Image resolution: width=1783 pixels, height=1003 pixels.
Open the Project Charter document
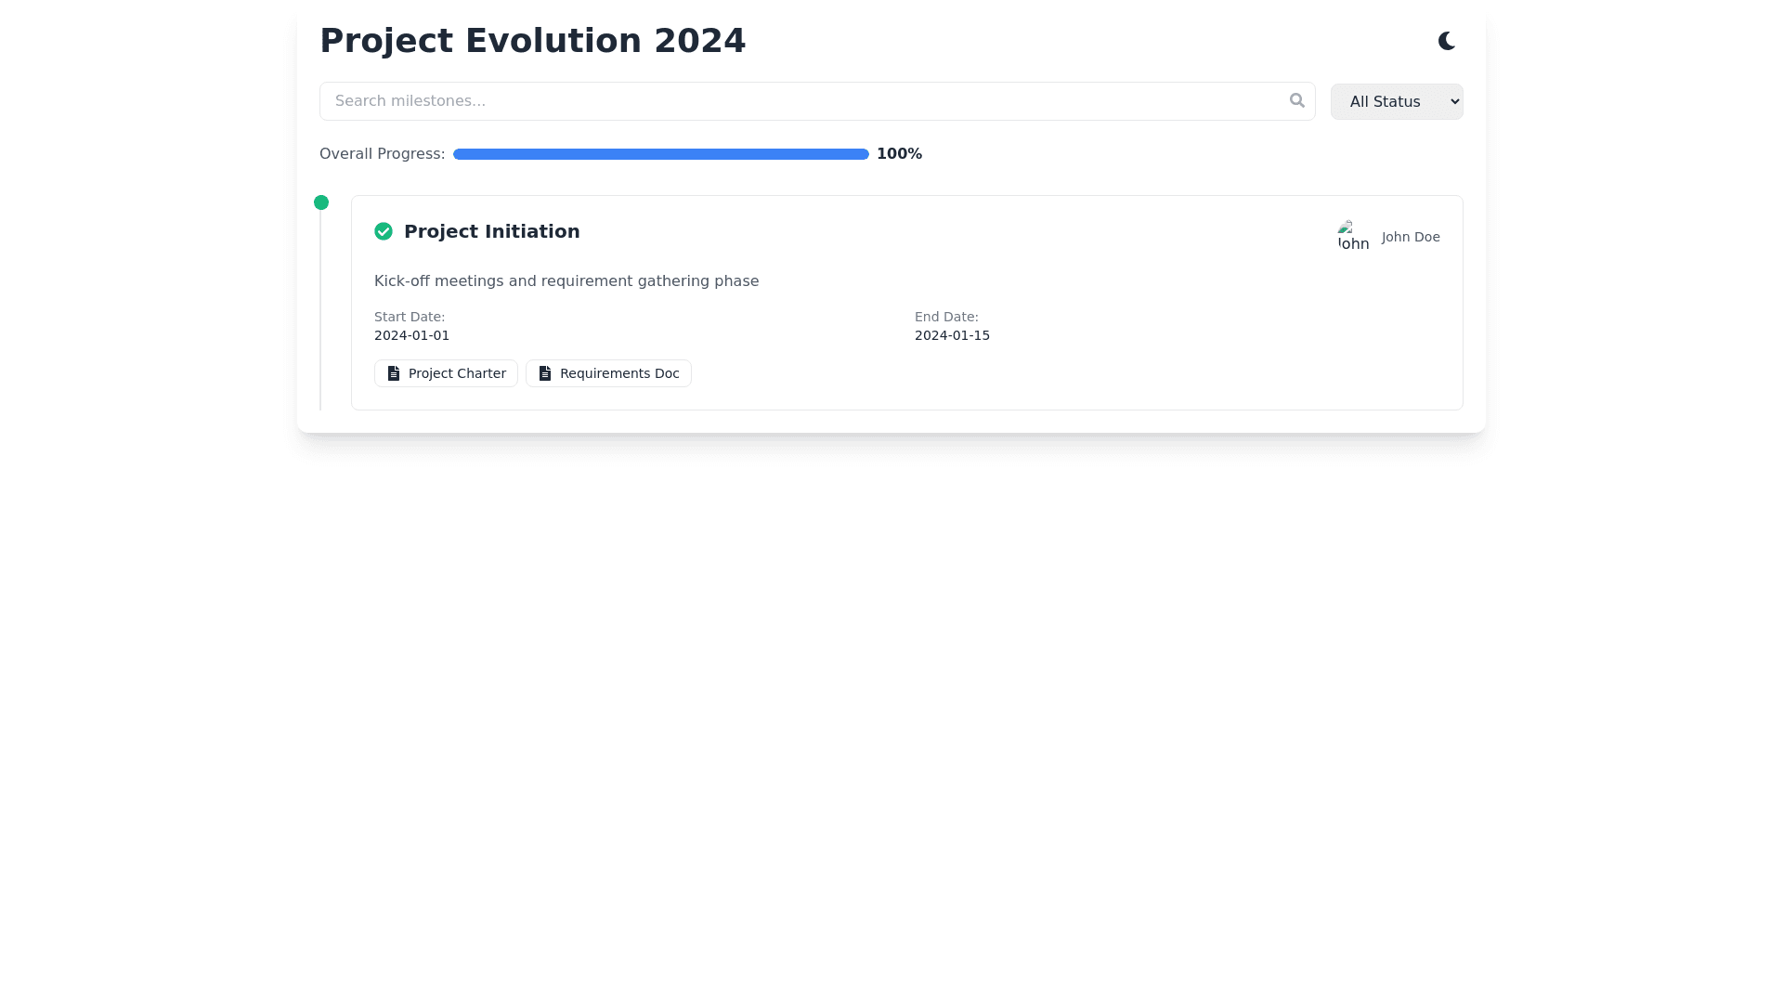(446, 373)
